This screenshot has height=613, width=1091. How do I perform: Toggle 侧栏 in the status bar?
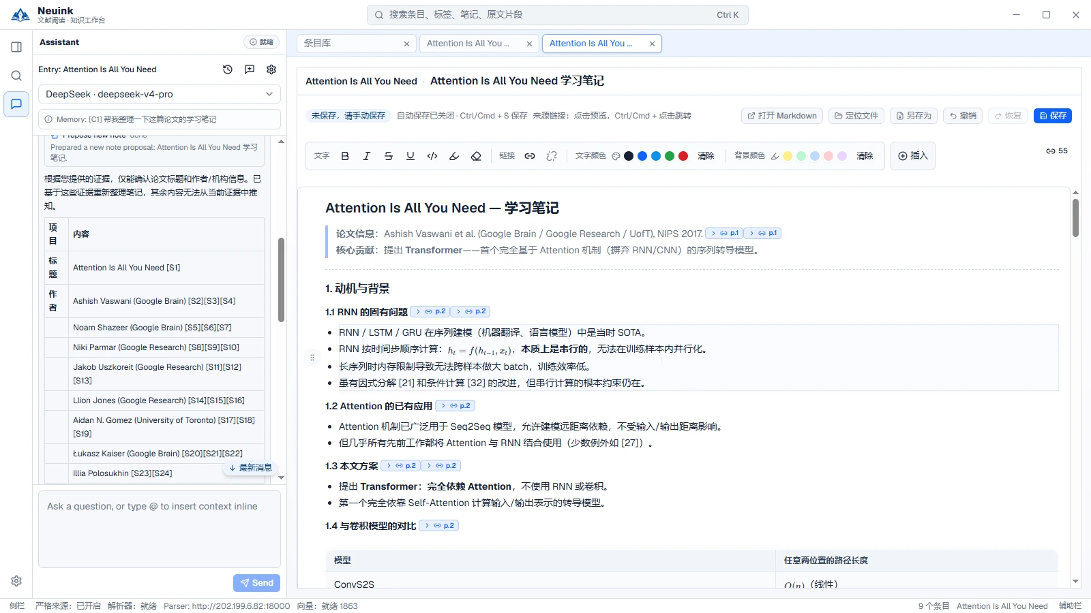coord(17,606)
